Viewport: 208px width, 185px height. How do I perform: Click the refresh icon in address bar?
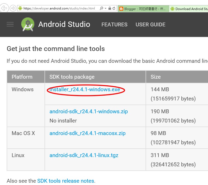tap(114, 8)
